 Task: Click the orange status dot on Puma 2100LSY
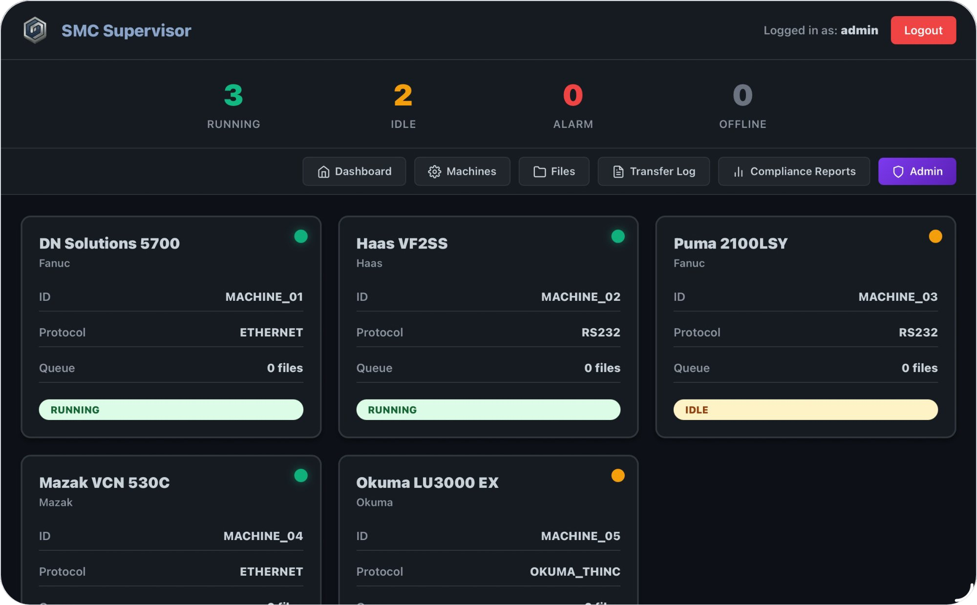(x=935, y=236)
